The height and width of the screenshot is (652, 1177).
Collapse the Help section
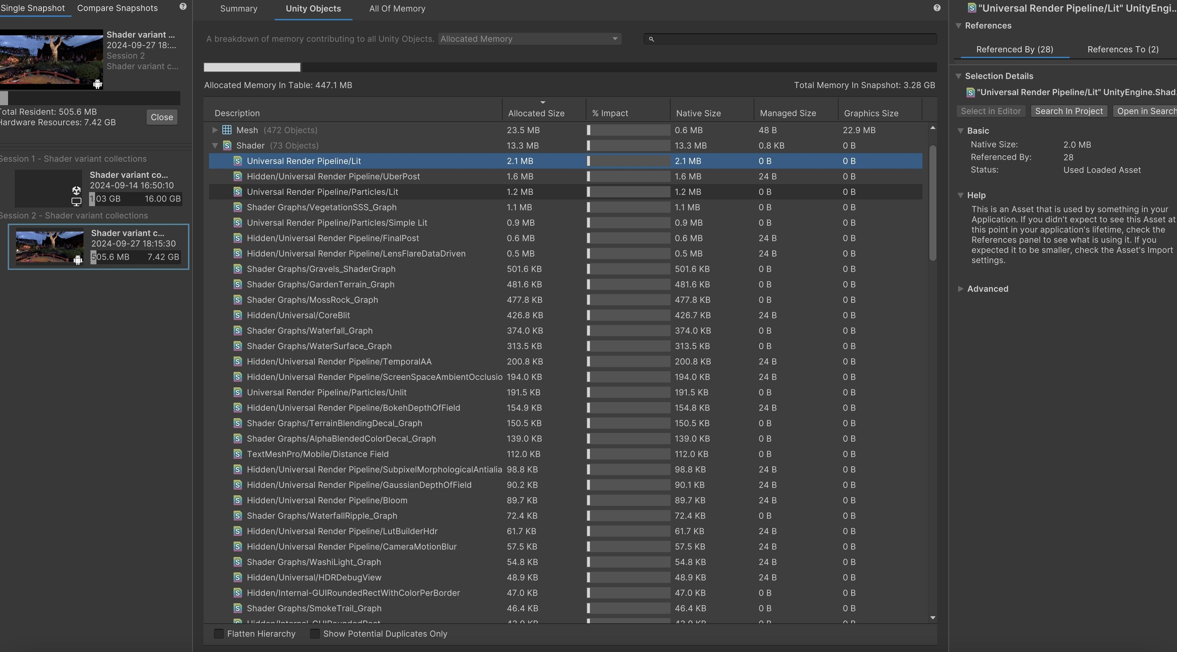click(960, 195)
